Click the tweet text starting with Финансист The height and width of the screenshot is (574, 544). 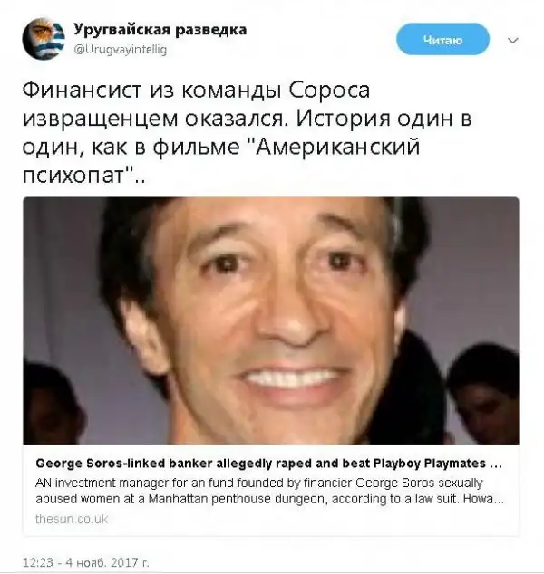click(x=247, y=133)
